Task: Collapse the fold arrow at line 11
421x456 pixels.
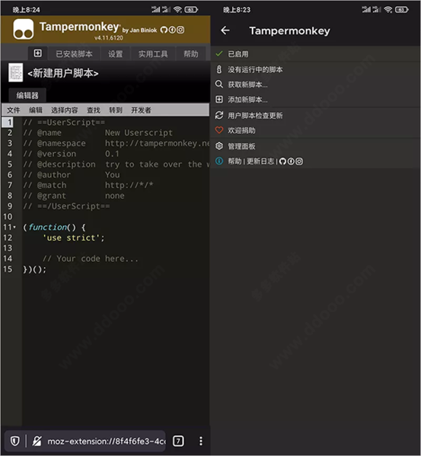Action: [14, 227]
